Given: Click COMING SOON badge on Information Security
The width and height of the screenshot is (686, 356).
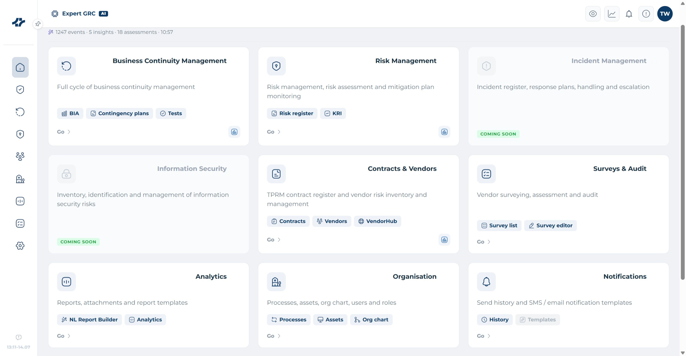Looking at the screenshot, I should (x=78, y=242).
